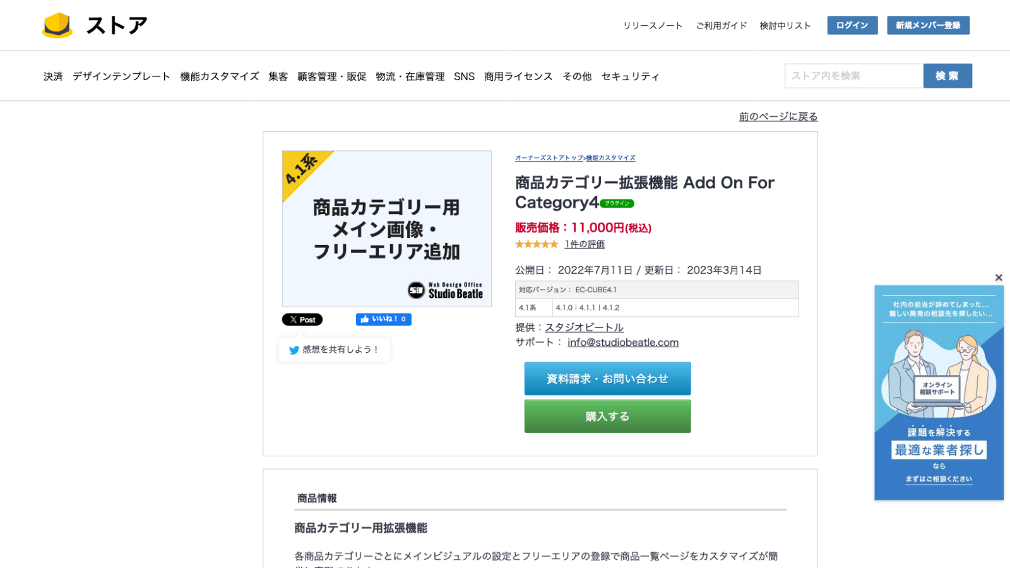Click the 販売価格 11,000円 price text

click(x=583, y=228)
